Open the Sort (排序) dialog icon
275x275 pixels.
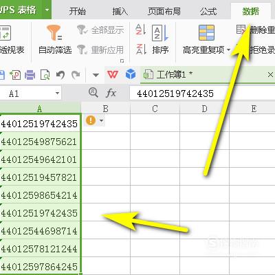click(x=160, y=33)
